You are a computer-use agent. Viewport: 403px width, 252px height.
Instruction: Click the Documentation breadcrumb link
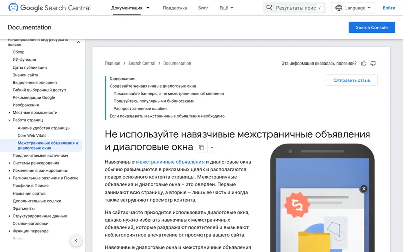tap(177, 64)
